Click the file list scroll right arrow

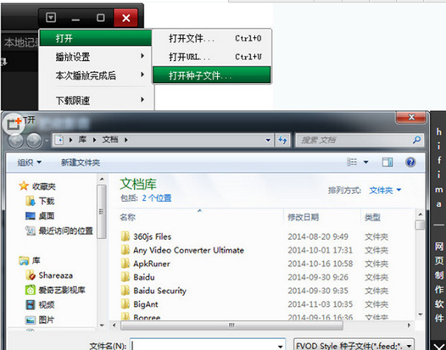point(409,325)
